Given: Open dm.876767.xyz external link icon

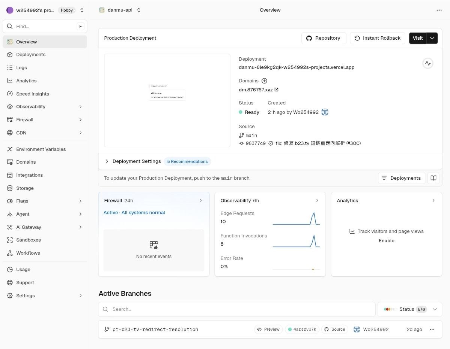Looking at the screenshot, I should (276, 89).
